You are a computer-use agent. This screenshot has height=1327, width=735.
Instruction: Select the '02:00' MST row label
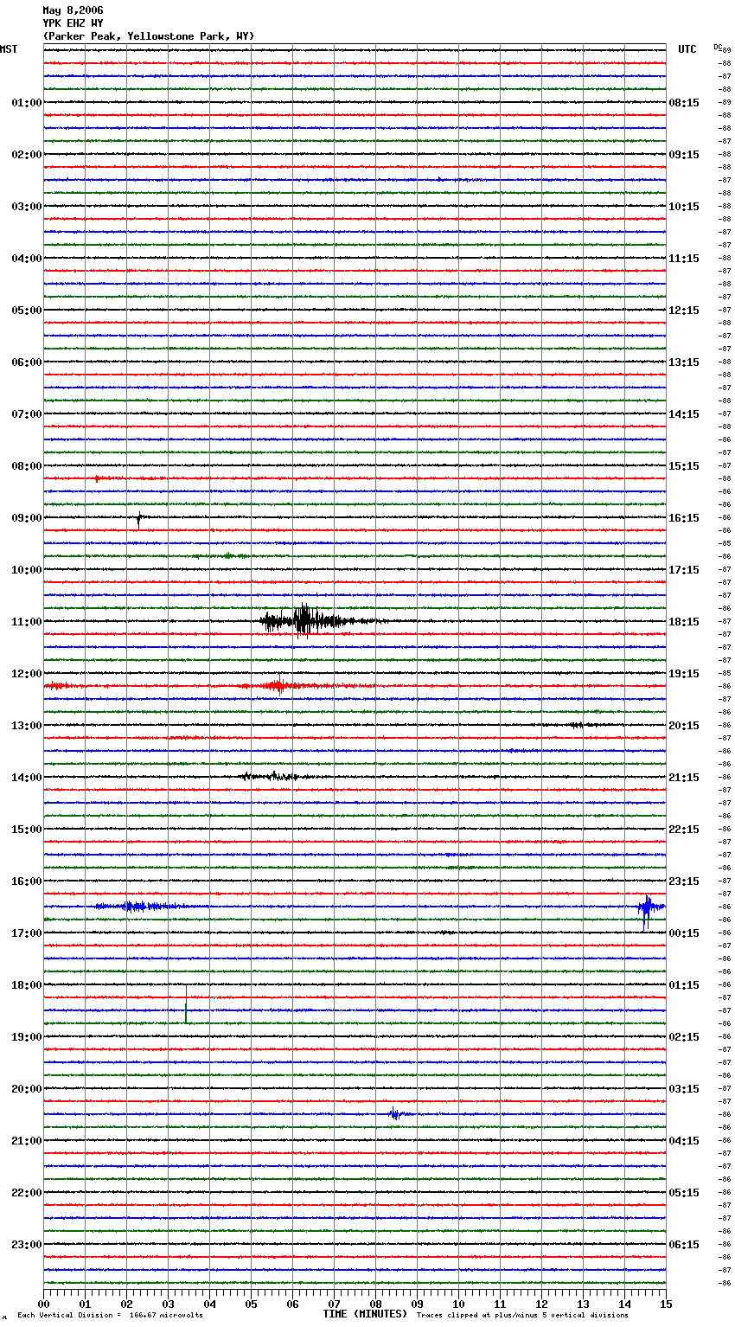point(27,155)
